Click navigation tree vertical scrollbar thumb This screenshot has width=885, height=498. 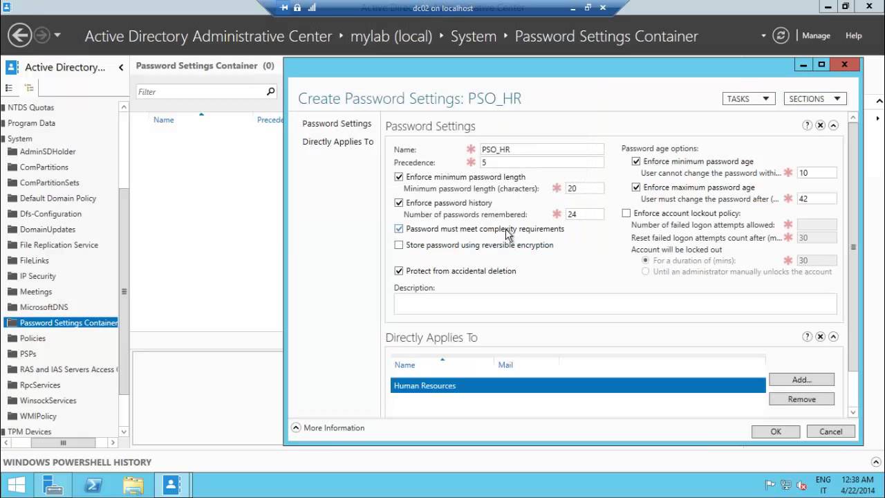pyautogui.click(x=124, y=290)
